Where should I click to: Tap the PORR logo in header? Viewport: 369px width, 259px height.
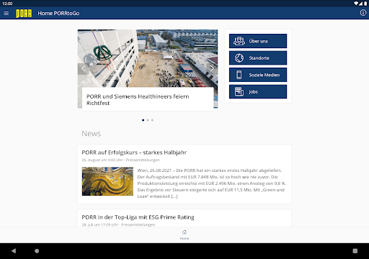point(24,14)
